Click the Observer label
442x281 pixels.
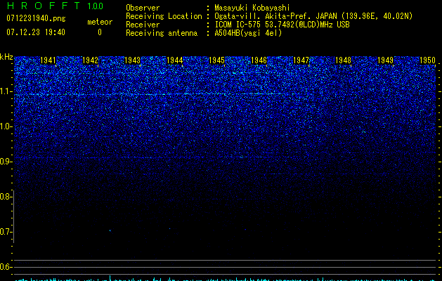143,8
